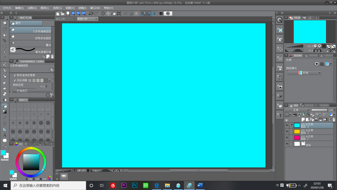Click the cyan foreground color swatch
The width and height of the screenshot is (337, 190).
[x=3, y=153]
